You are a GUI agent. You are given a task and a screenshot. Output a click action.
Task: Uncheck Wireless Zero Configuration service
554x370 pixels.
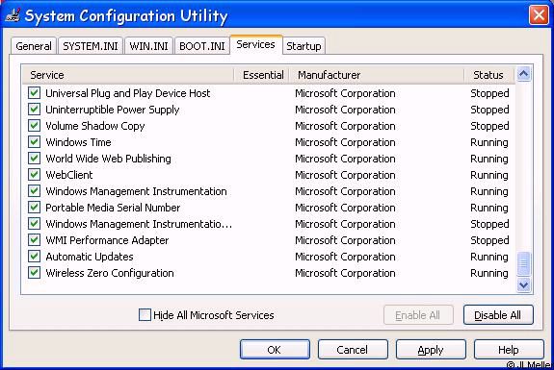(34, 273)
